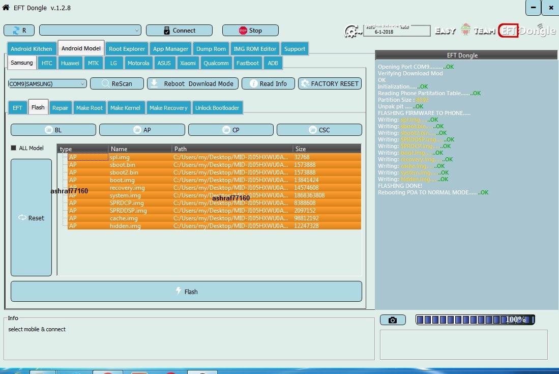Select hidden.img row
Screen dimensions: 559x374
click(x=214, y=226)
